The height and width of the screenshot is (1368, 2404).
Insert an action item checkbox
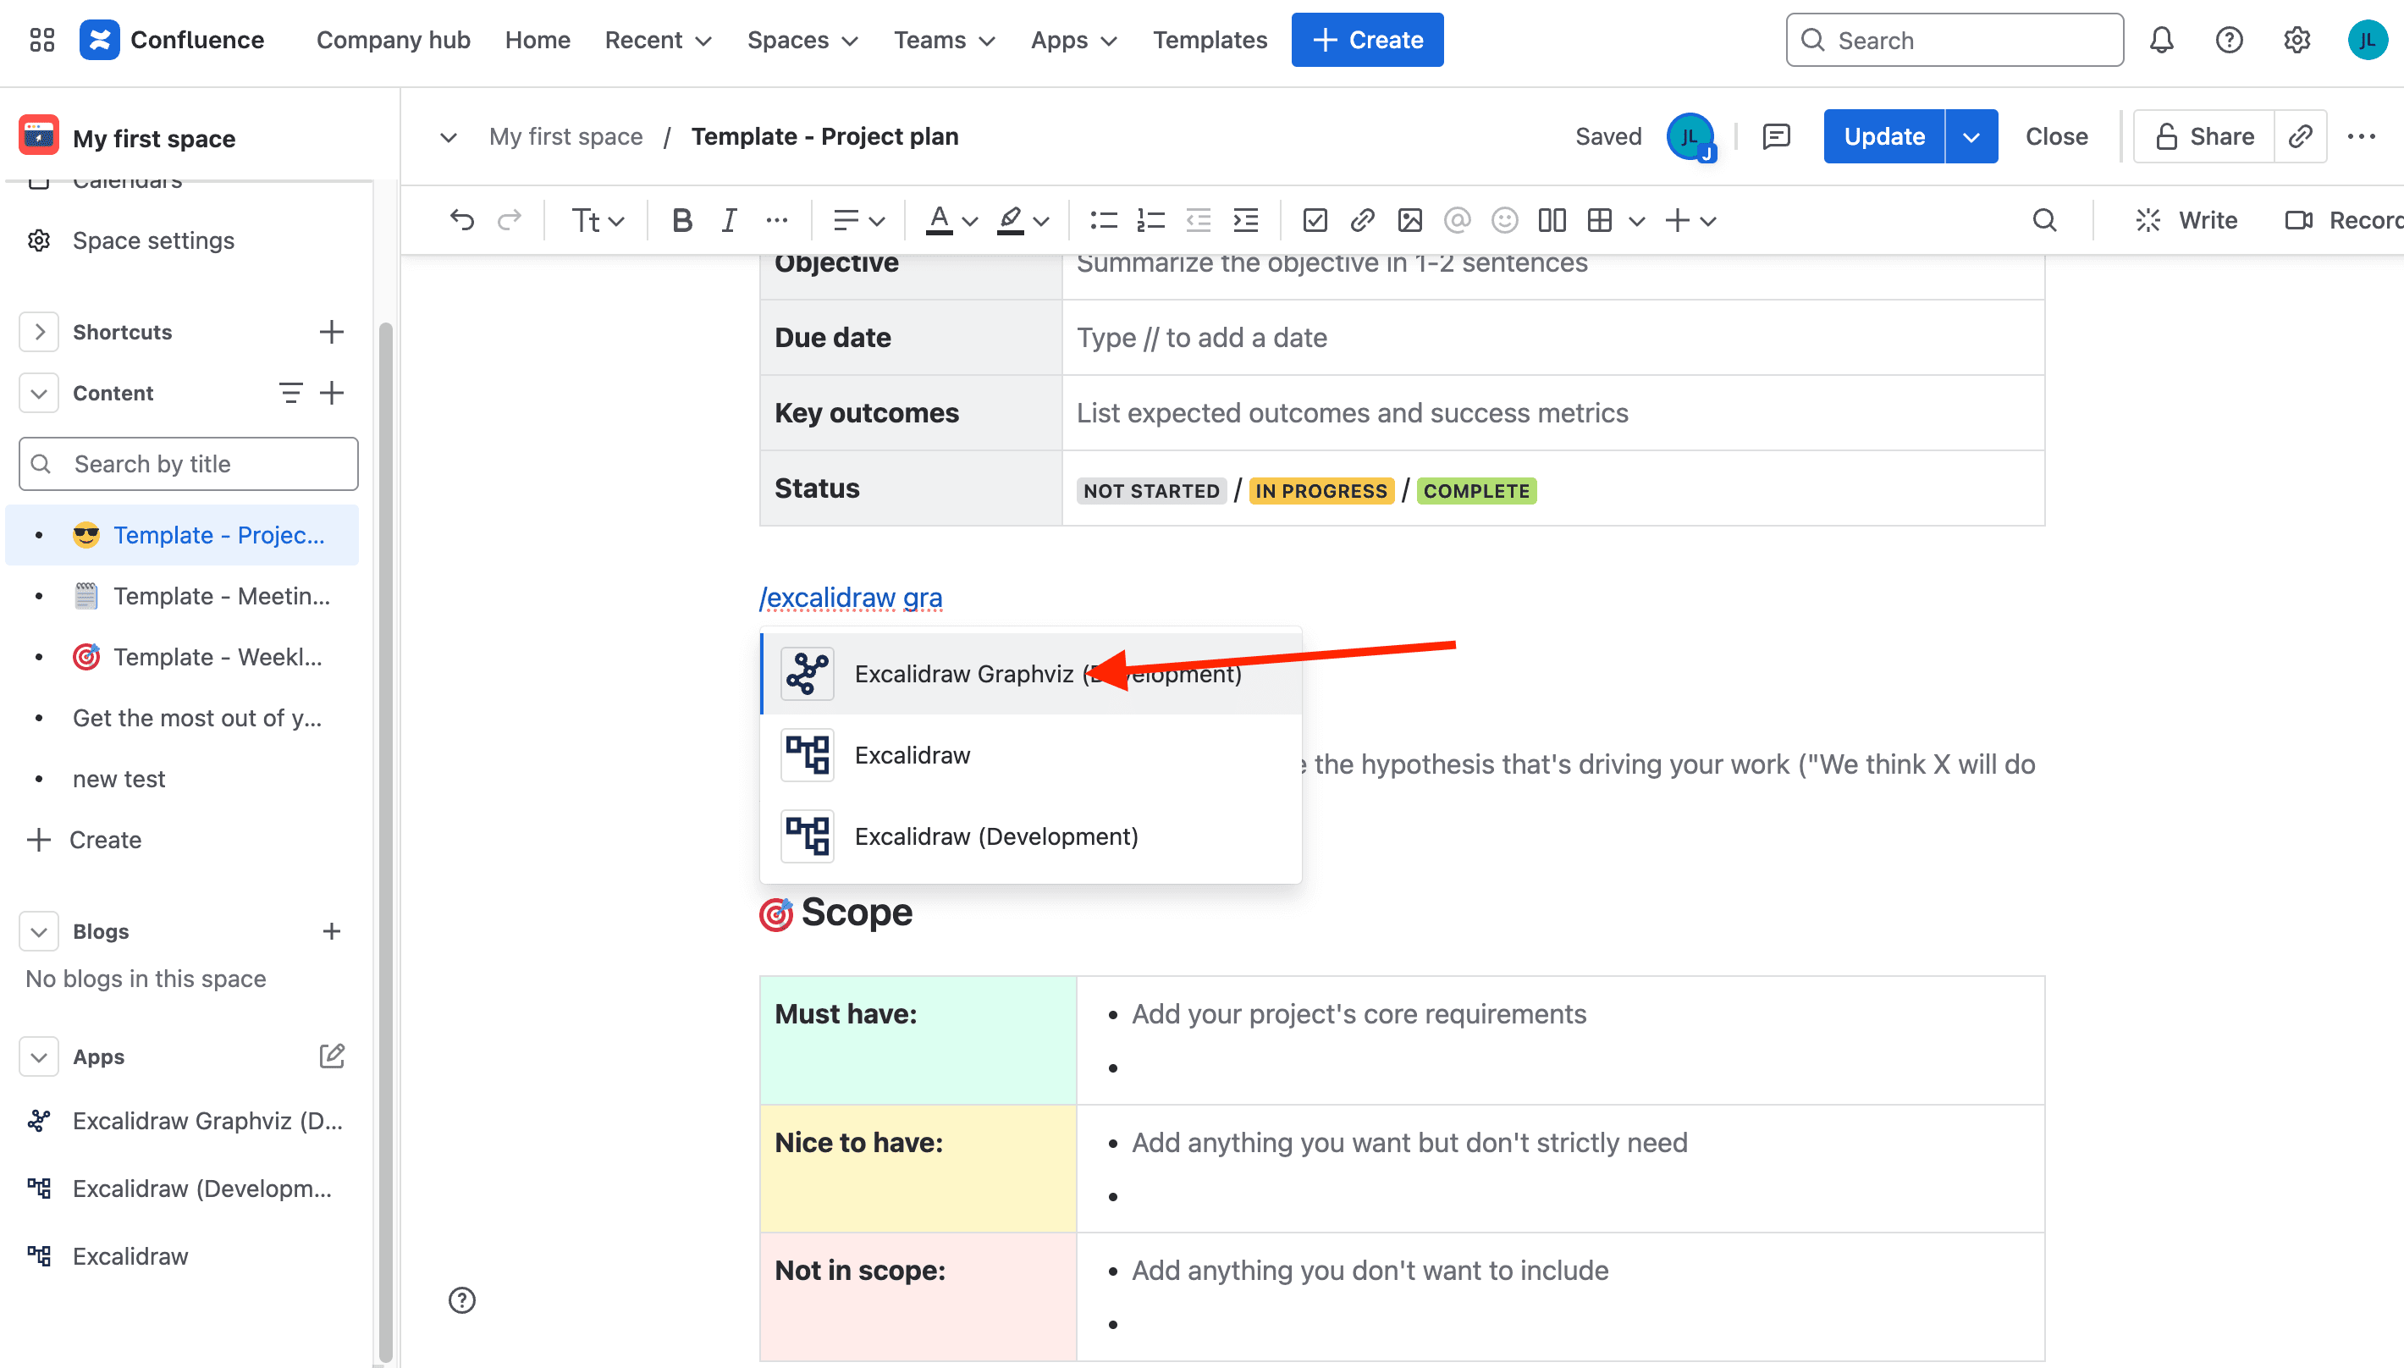[1315, 220]
